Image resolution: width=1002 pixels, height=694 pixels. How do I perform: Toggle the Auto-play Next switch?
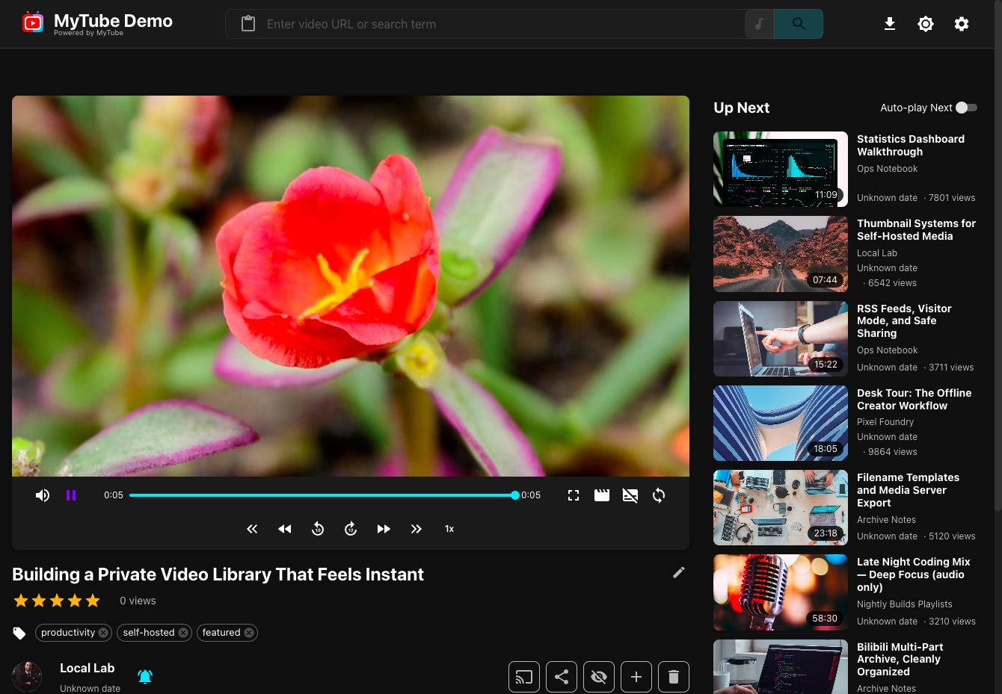966,108
